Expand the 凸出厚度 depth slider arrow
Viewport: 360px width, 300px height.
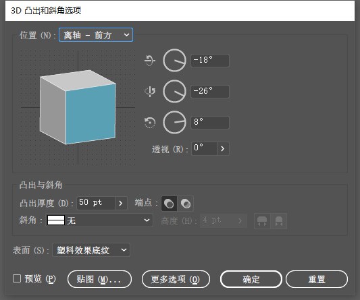pyautogui.click(x=121, y=203)
